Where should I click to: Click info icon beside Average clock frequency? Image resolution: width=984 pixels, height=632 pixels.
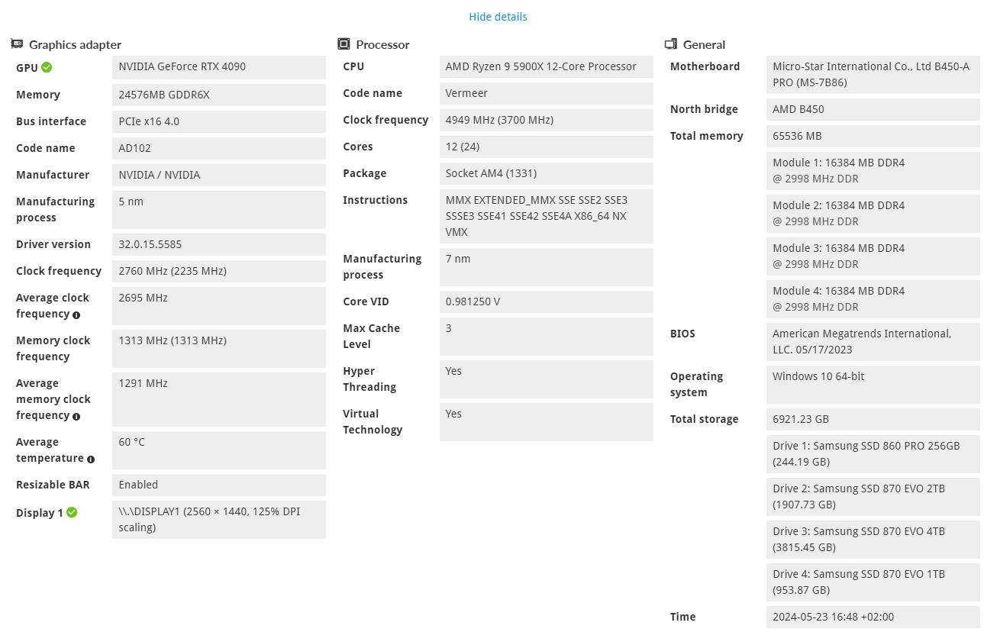[x=76, y=314]
